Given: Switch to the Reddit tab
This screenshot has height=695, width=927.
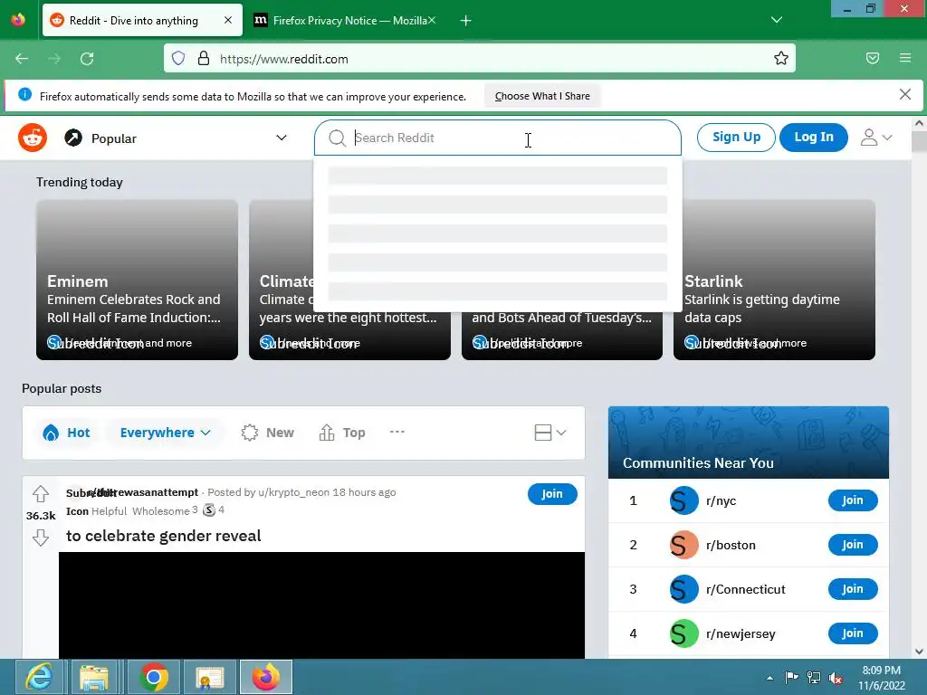Looking at the screenshot, I should [x=142, y=20].
